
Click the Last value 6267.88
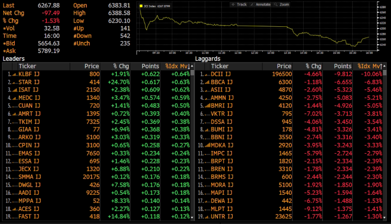48,5
